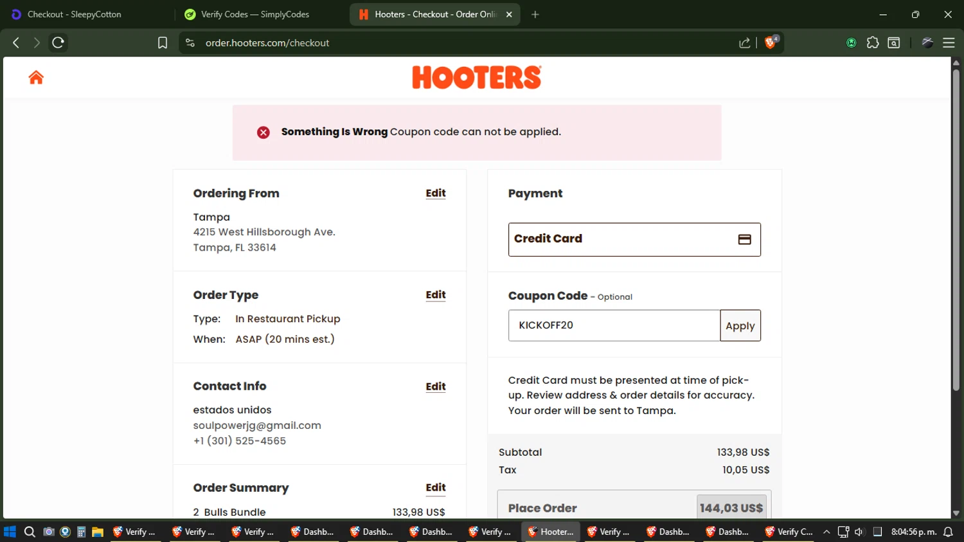
Task: Click the address bar URL
Action: coord(267,43)
